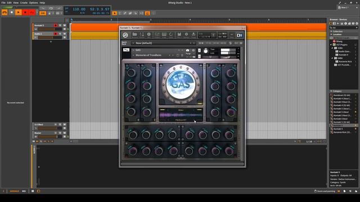Toggle solo on Kontakt 5 track
This screenshot has height=202, width=360.
click(60, 25)
